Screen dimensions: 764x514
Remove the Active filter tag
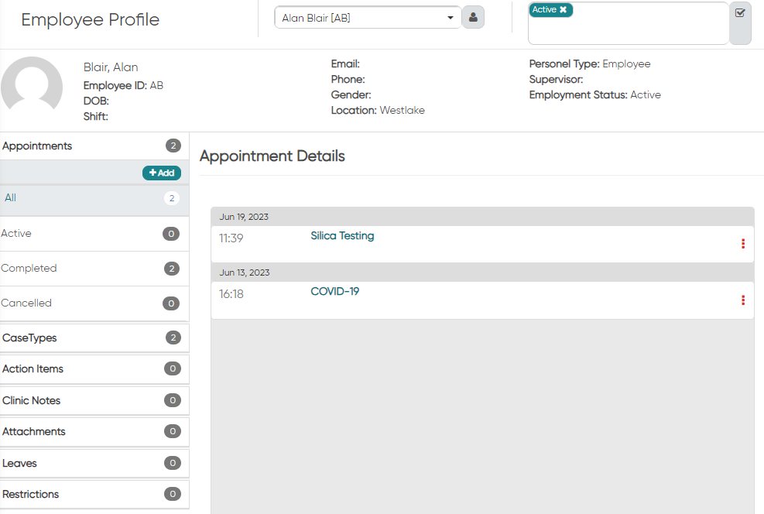pos(563,10)
